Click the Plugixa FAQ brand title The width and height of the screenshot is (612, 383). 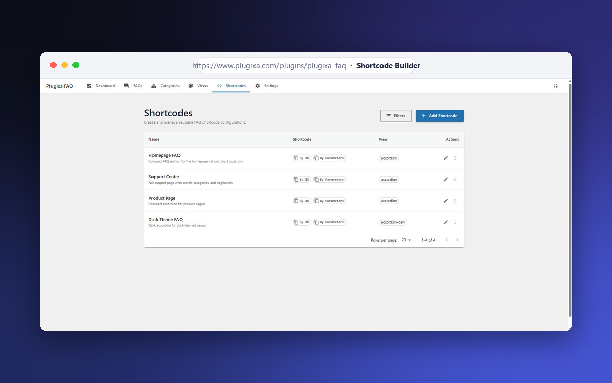pos(60,86)
